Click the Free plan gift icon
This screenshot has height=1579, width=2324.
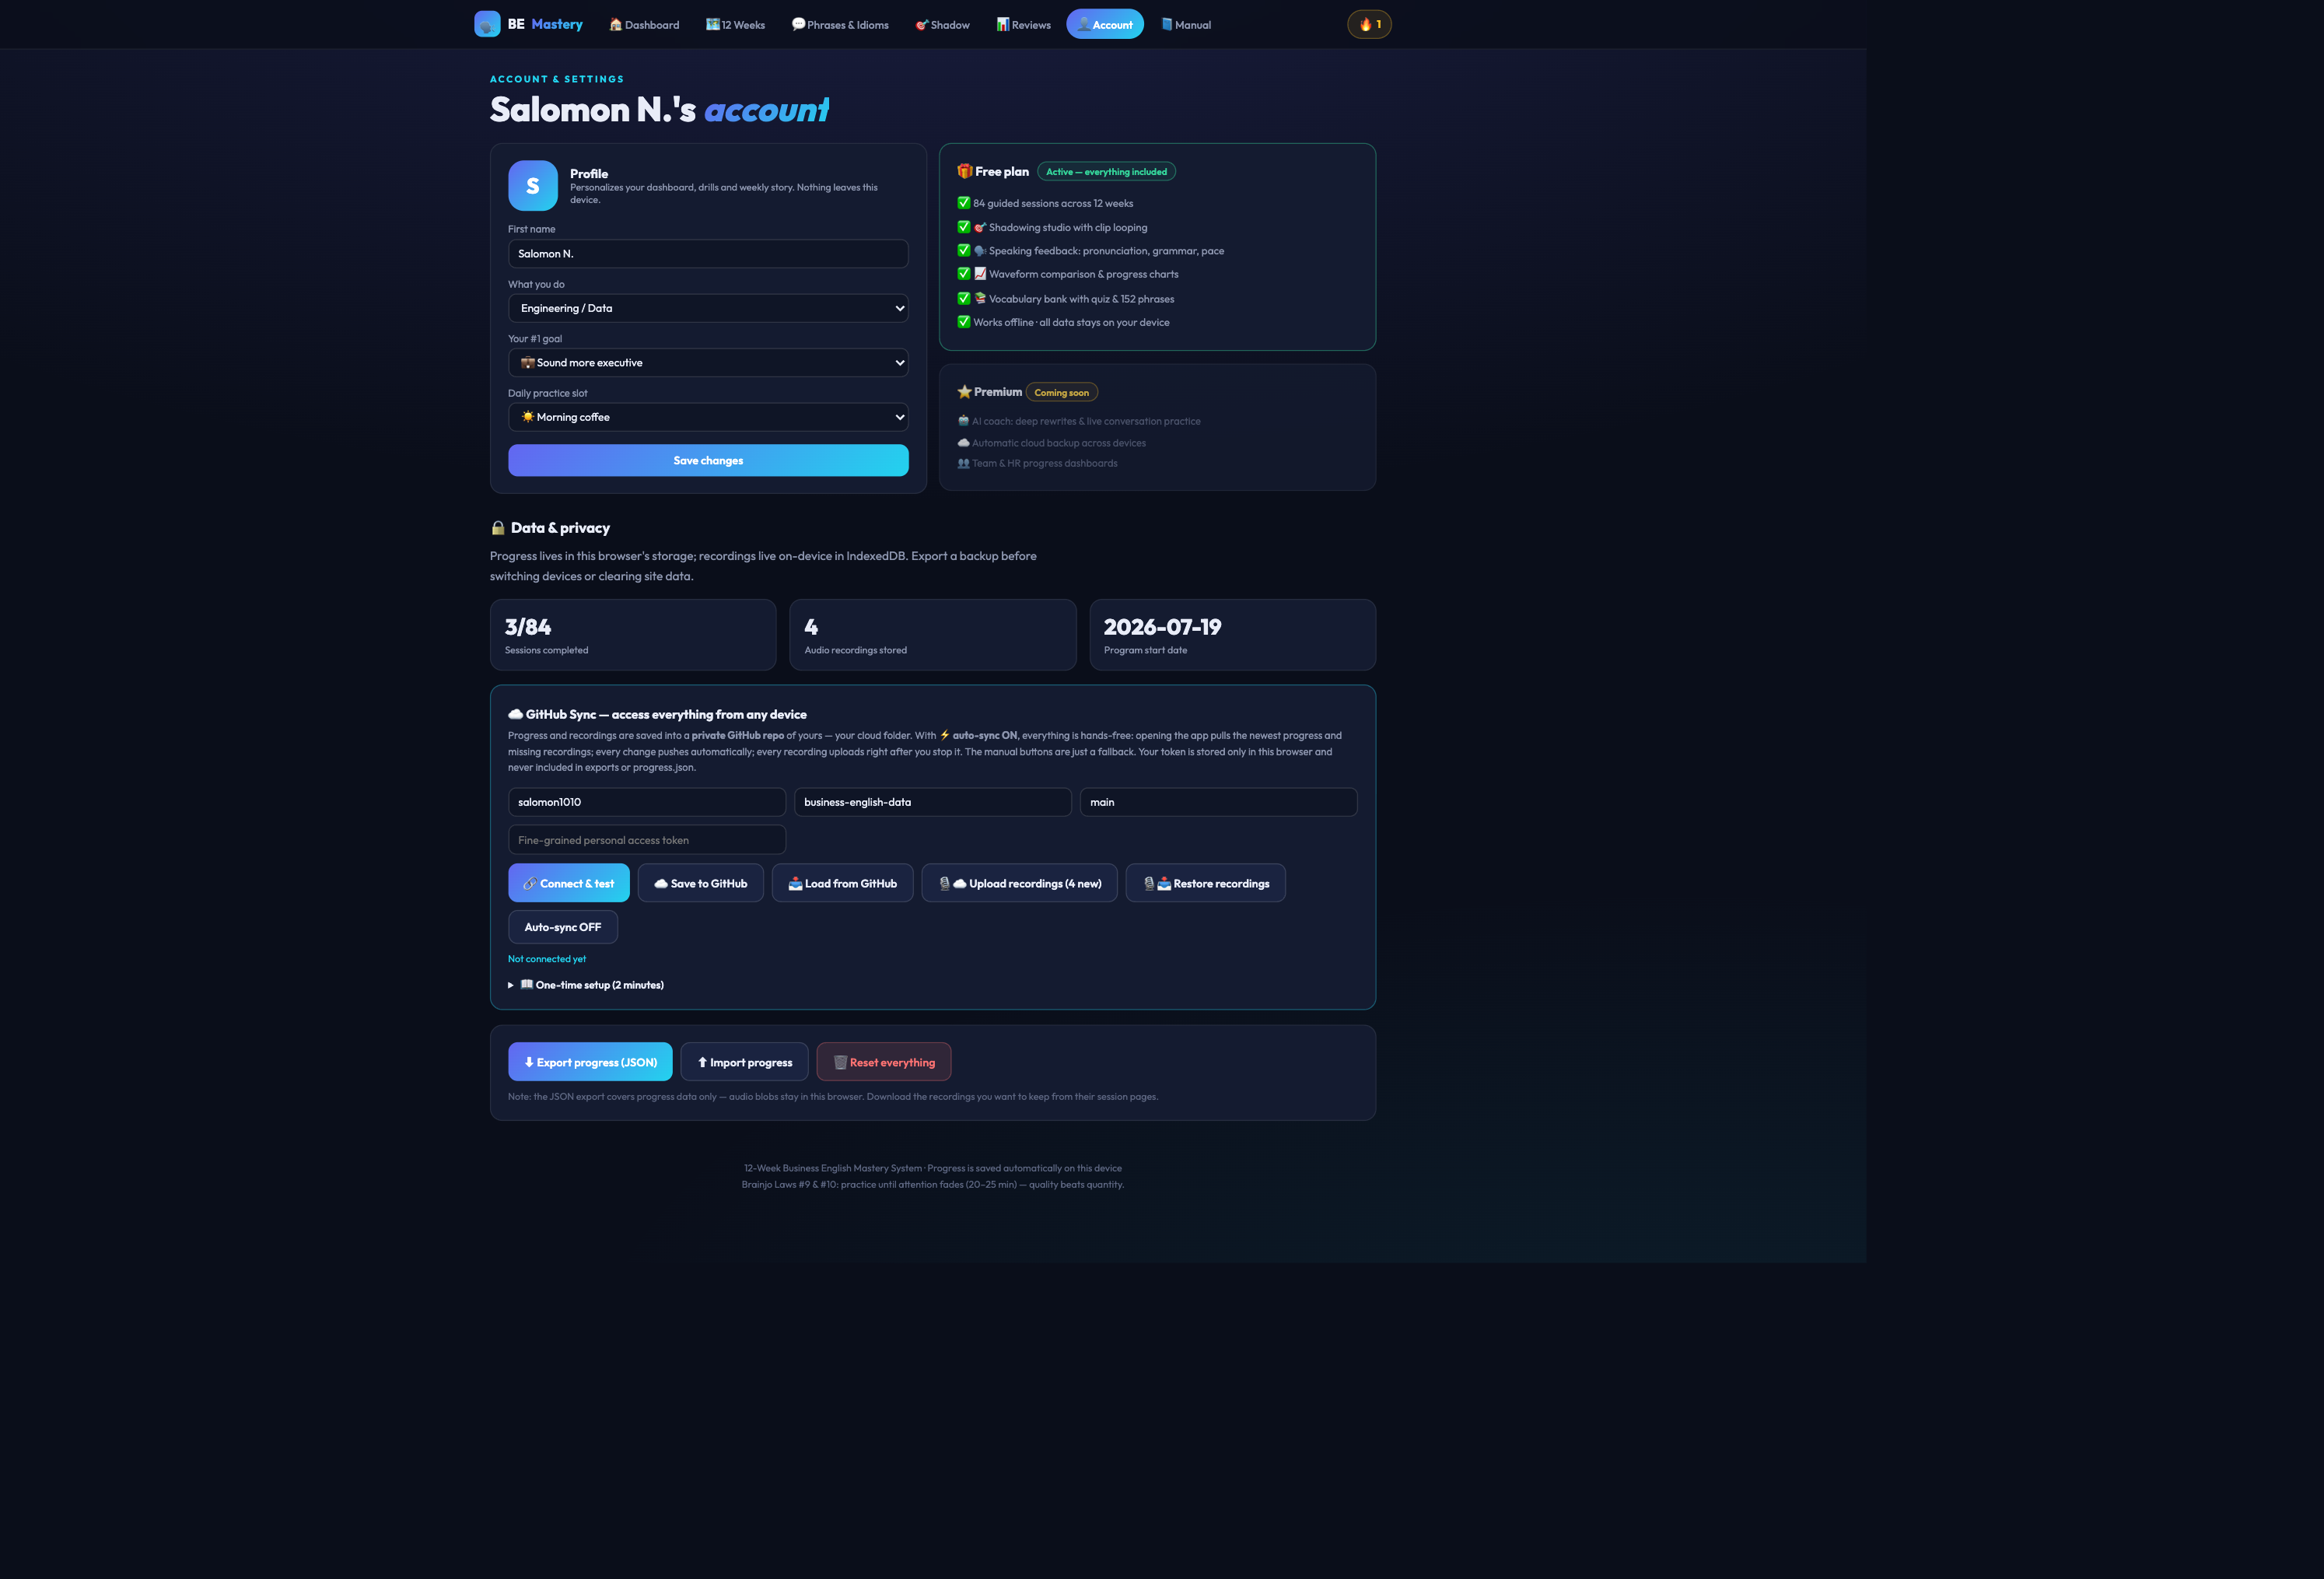coord(964,171)
